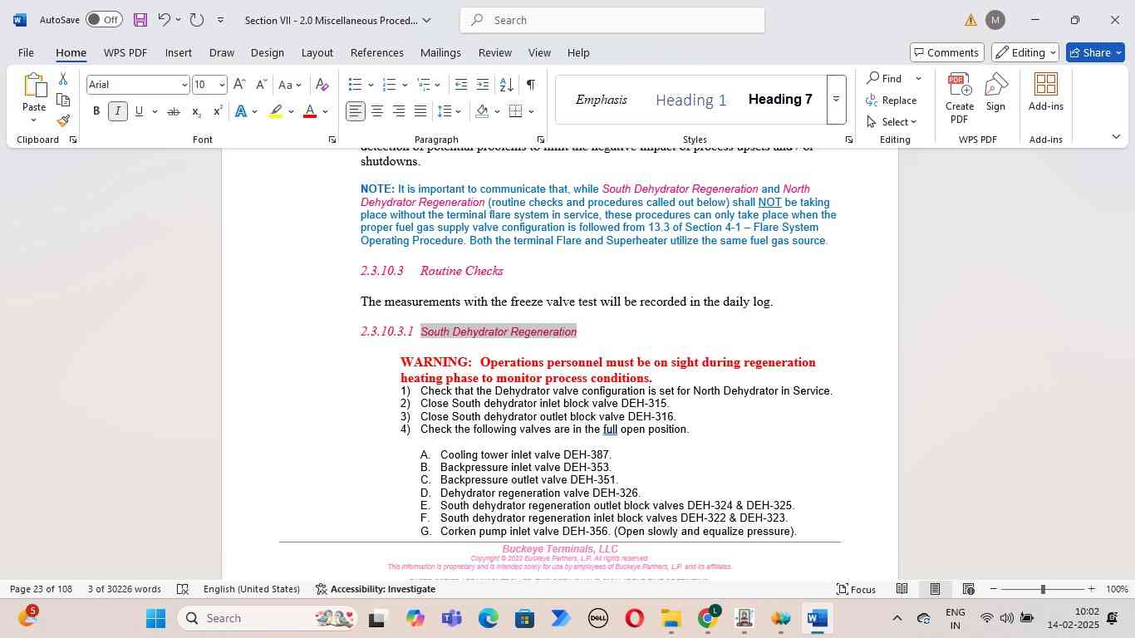Cut selection with scissors icon
The height and width of the screenshot is (638, 1135).
(x=63, y=79)
